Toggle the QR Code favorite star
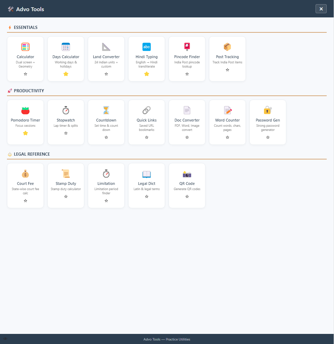 (x=187, y=197)
